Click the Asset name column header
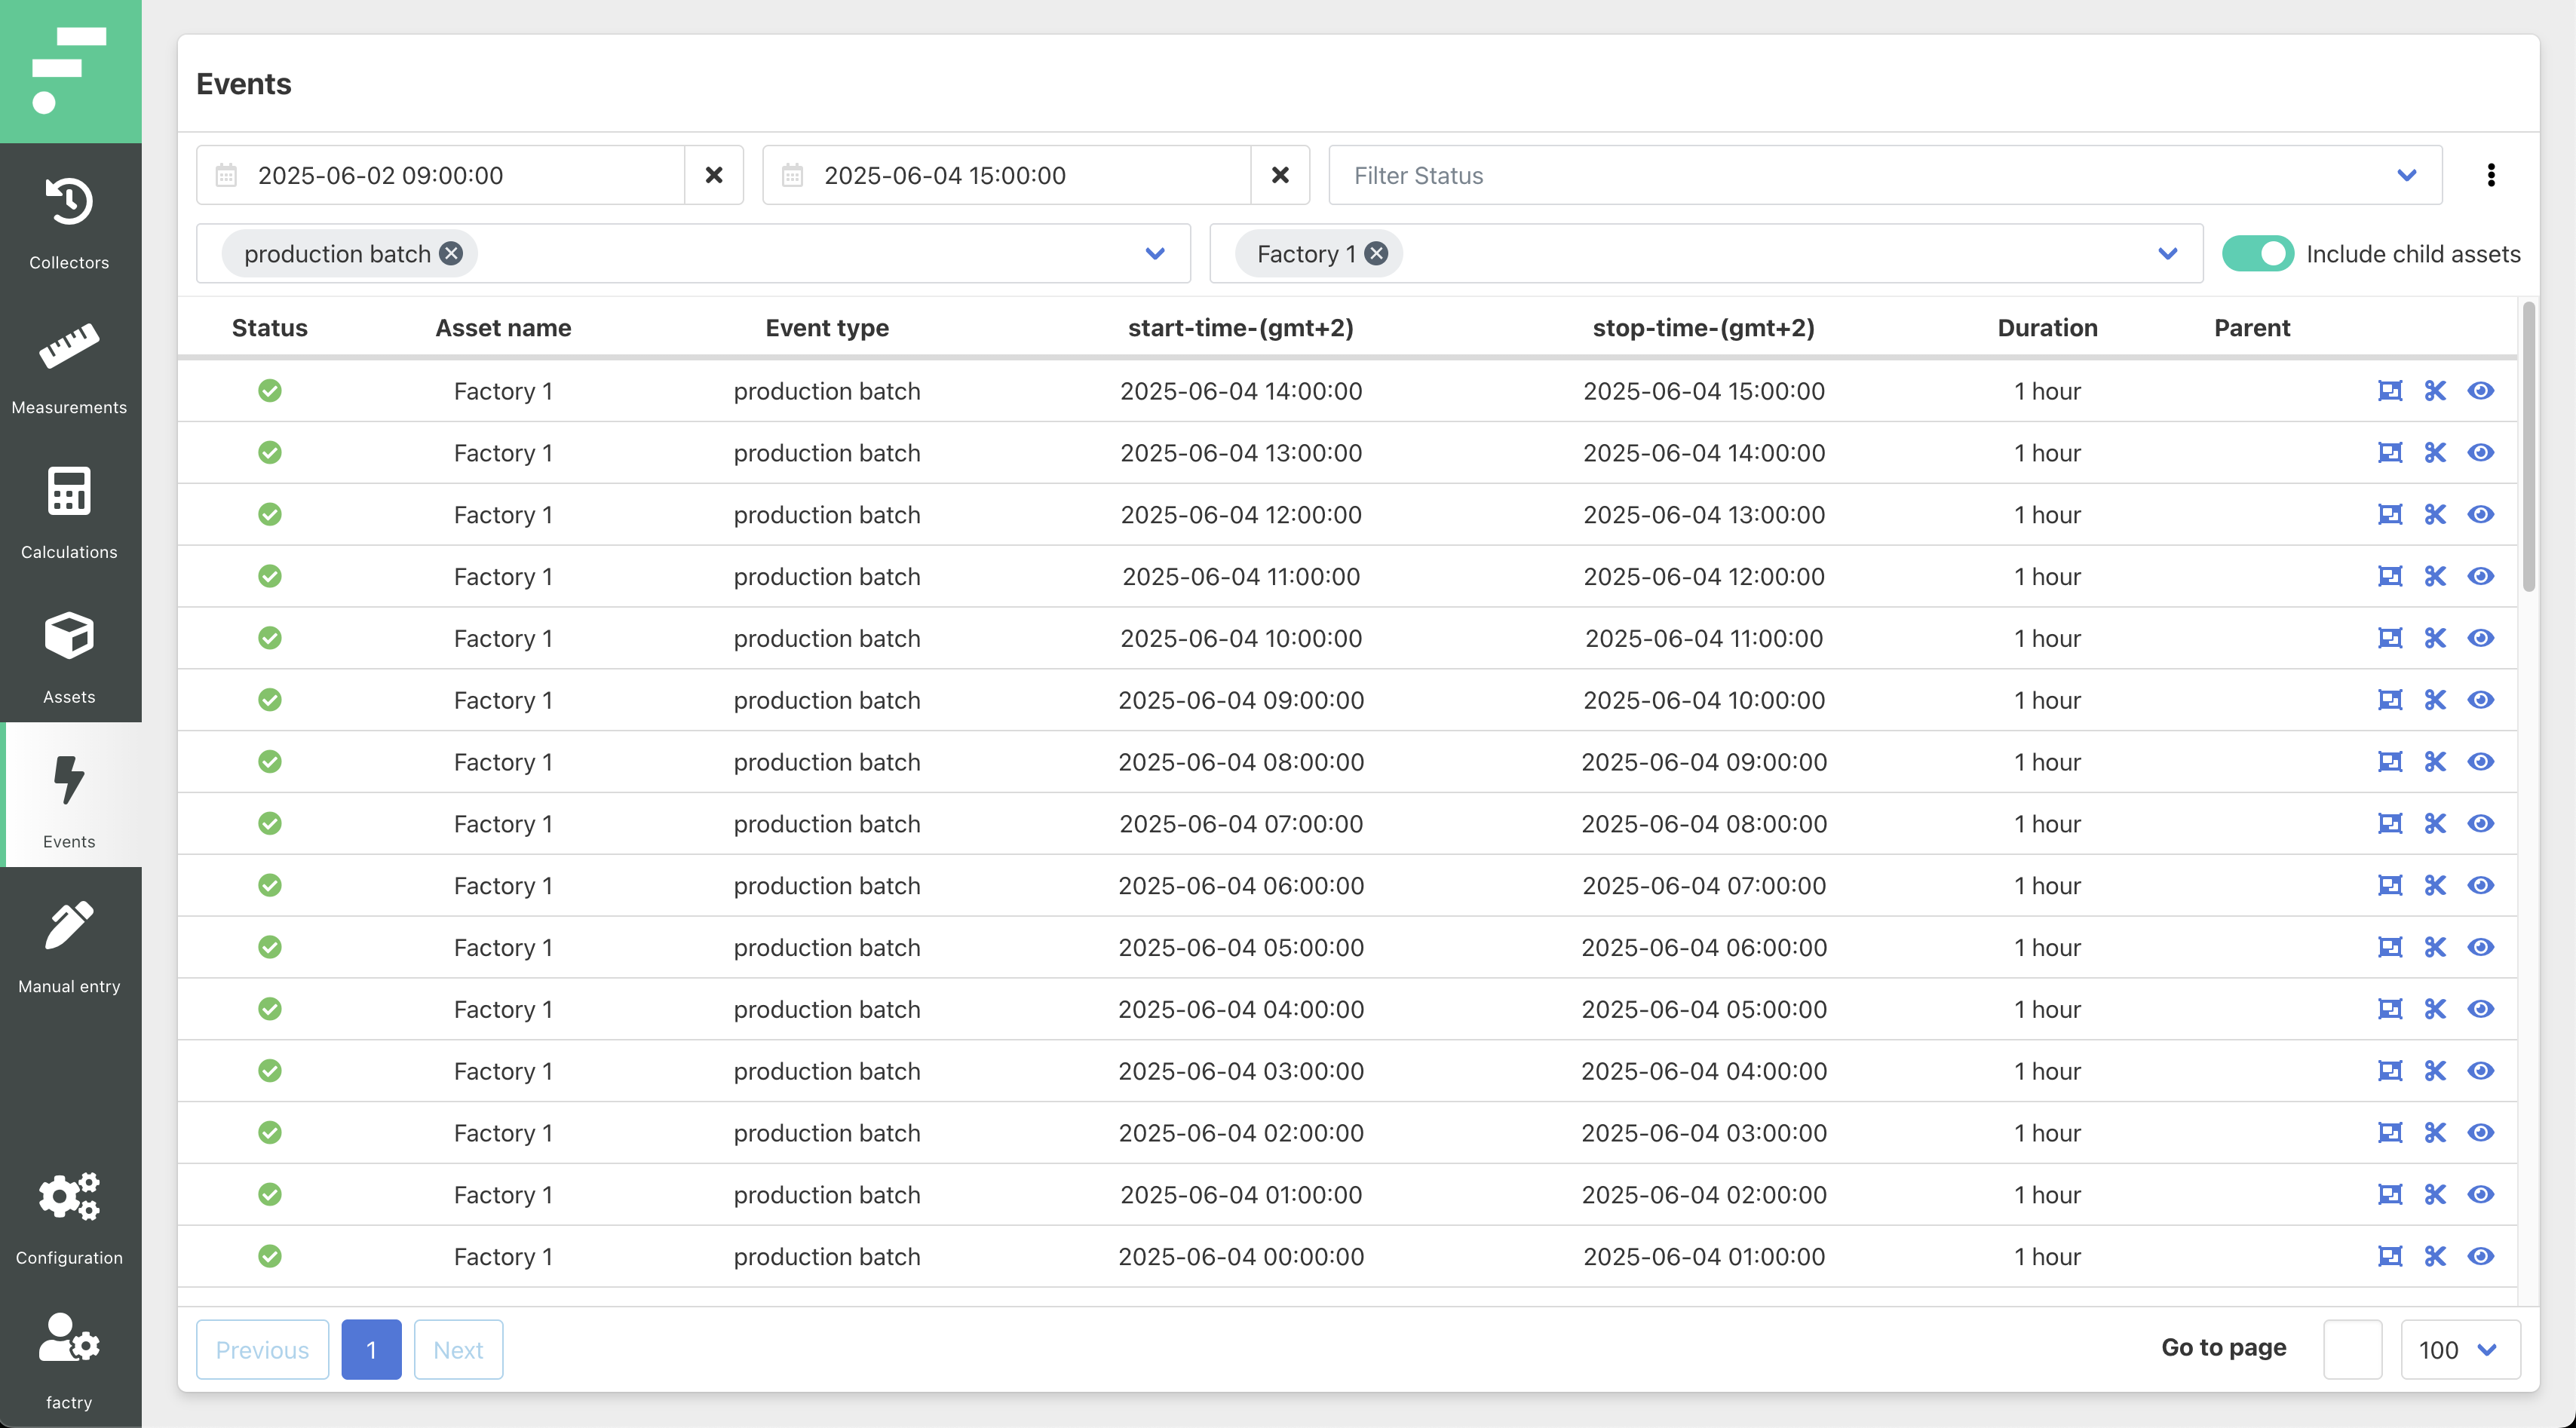 (503, 328)
